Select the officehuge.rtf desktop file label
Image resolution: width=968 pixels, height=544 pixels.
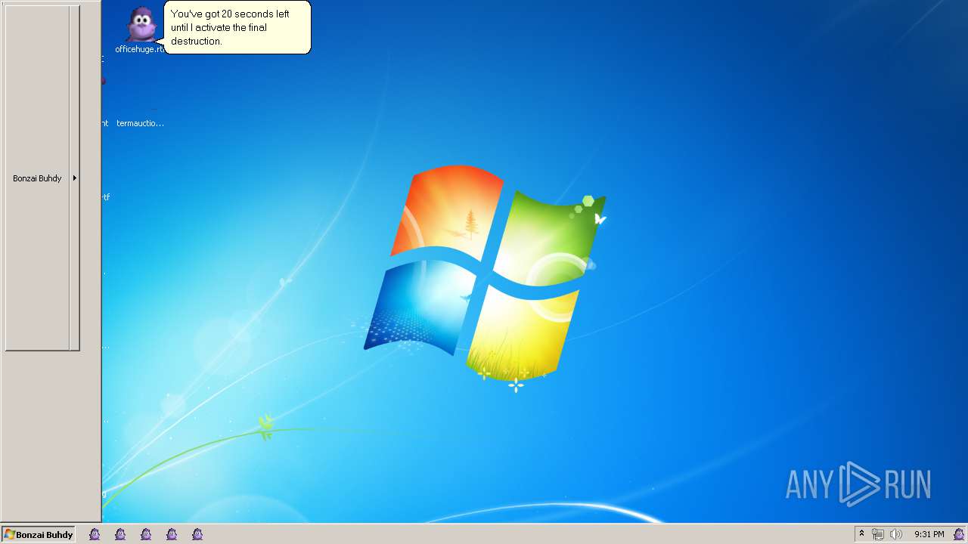pyautogui.click(x=140, y=49)
